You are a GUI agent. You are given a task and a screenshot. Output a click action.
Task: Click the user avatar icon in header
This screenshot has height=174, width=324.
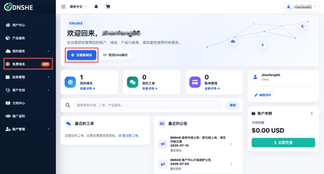coord(289,7)
